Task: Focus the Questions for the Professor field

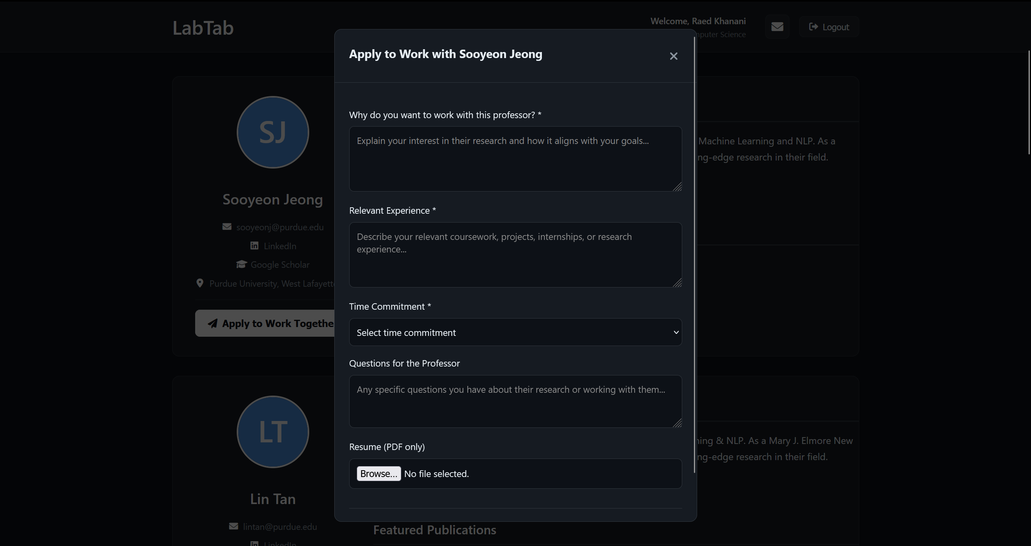Action: pos(515,401)
